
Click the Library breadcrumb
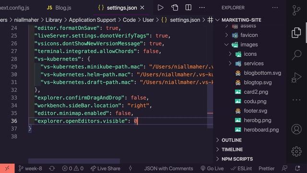point(54,20)
